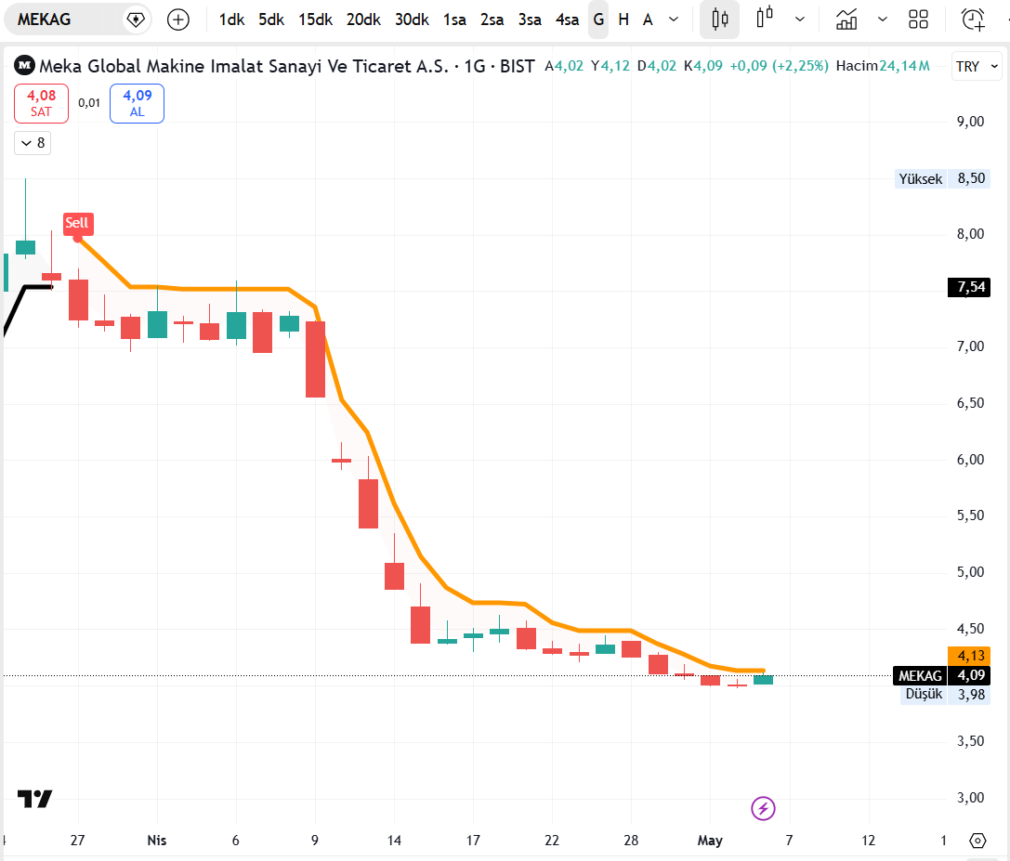Click the D4,02 low value
This screenshot has width=1010, height=861.
656,66
